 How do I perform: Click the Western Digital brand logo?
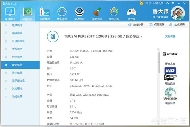tap(170, 74)
